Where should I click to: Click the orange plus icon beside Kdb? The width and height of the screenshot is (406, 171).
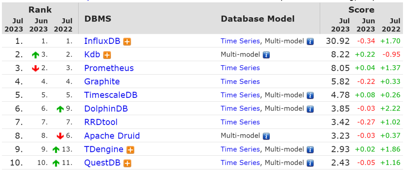pyautogui.click(x=107, y=55)
